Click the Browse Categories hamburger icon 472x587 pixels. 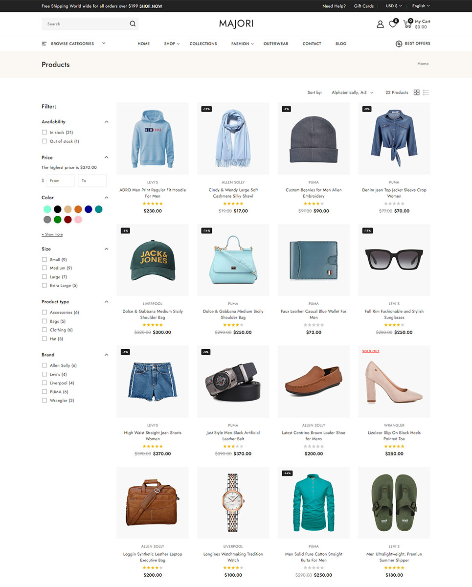[x=45, y=44]
